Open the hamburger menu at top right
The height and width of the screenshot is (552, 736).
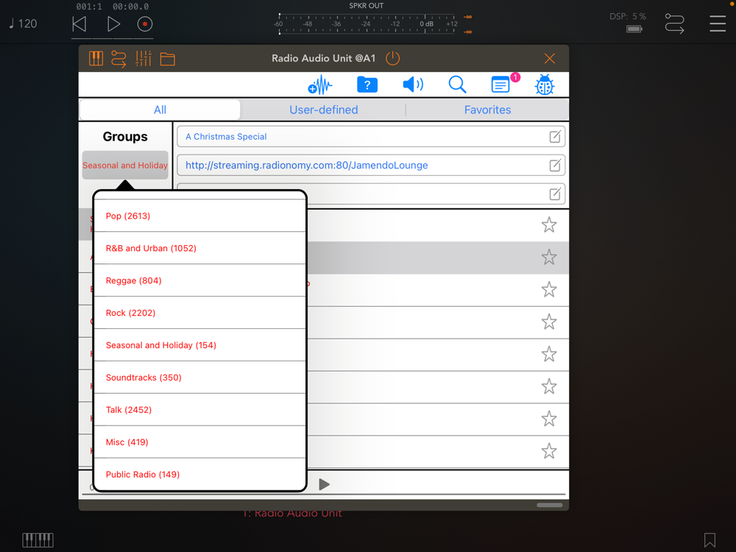pos(718,24)
